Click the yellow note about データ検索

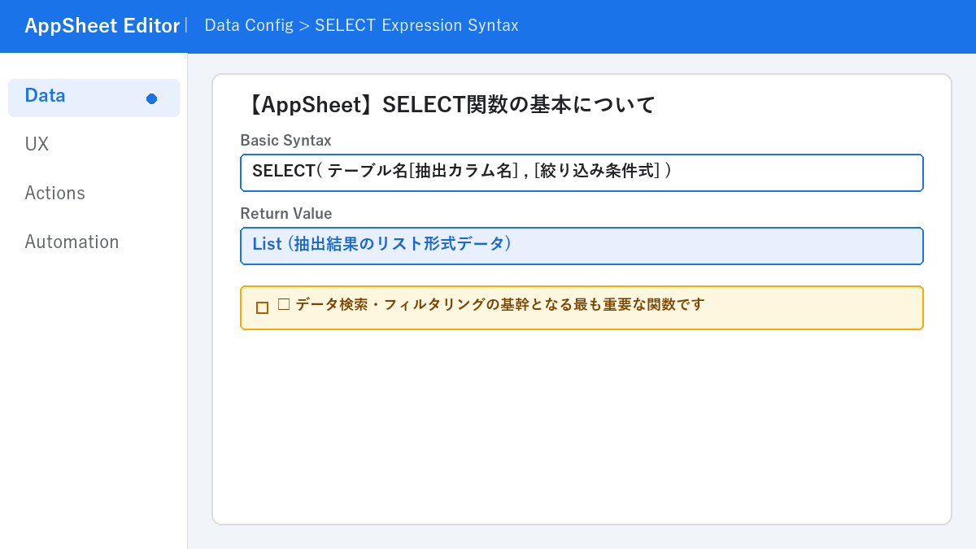[x=582, y=307]
